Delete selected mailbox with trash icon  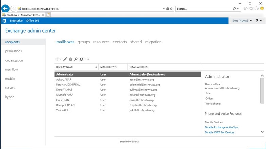(70, 59)
